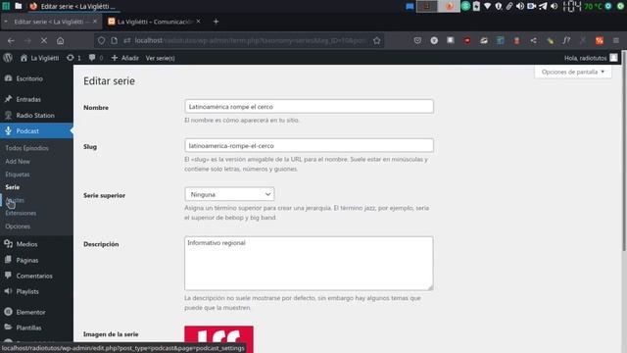Click the Entradas pushpin icon

coord(8,99)
